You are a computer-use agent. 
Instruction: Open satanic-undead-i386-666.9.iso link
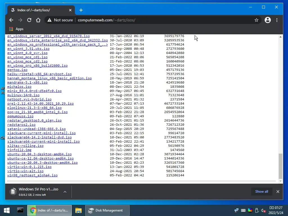coord(36,129)
